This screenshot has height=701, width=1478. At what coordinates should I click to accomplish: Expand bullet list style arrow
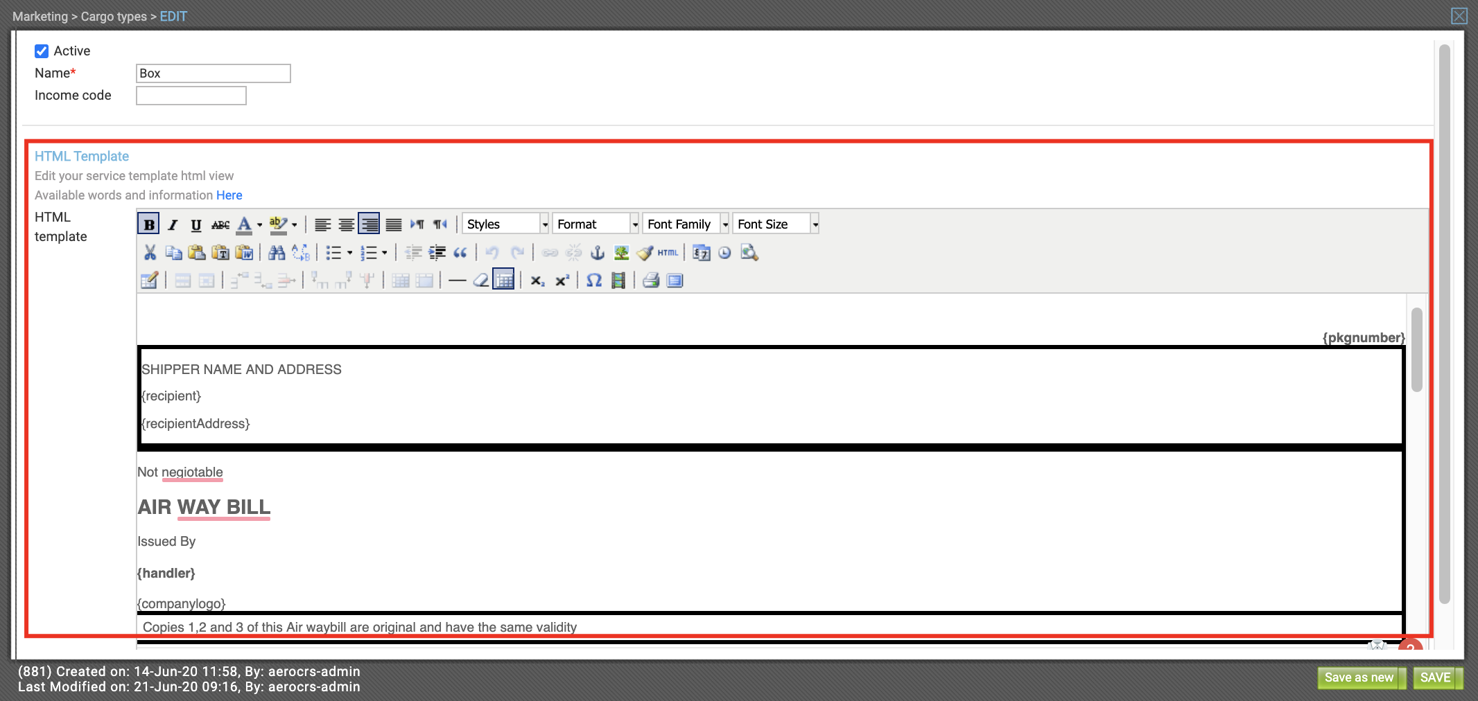(349, 253)
